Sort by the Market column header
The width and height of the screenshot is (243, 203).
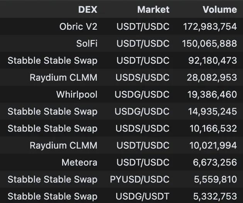coord(153,10)
